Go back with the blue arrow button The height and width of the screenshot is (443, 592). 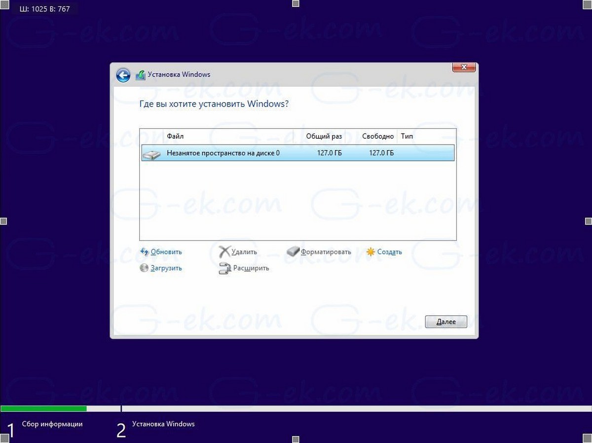123,75
